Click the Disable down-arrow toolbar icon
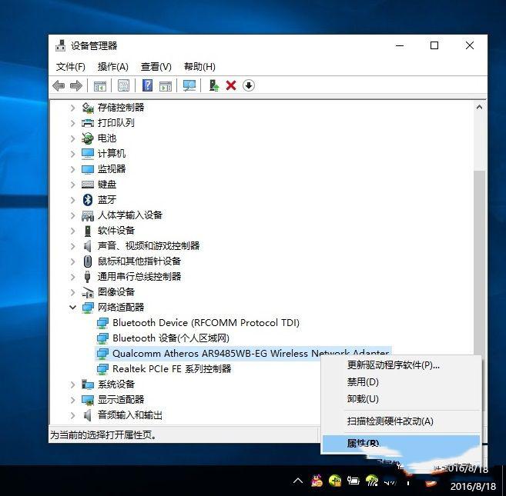The width and height of the screenshot is (506, 496). tap(249, 85)
